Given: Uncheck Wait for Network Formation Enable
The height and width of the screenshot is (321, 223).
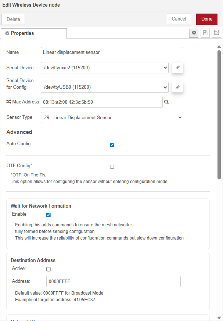Looking at the screenshot, I should click(48, 215).
